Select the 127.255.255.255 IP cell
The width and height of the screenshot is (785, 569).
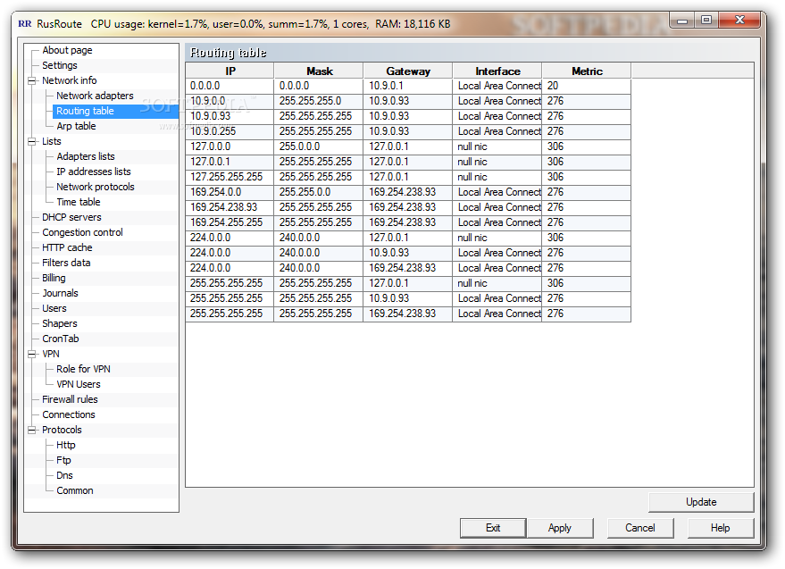[230, 178]
